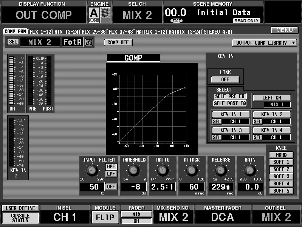
Task: Click the SEL button beside MIX 2
Action: point(13,42)
